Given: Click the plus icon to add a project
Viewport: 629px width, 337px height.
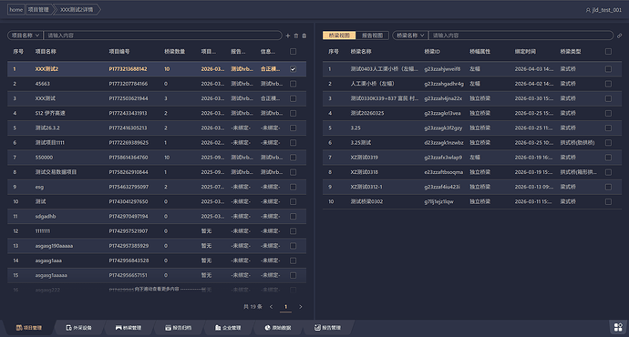Looking at the screenshot, I should [288, 36].
